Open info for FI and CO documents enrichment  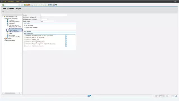(66, 38)
